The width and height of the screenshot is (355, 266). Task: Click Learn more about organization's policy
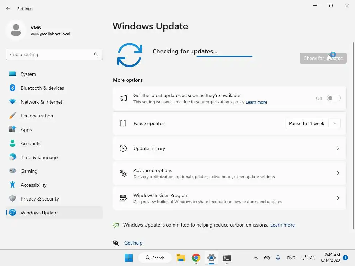coord(256,102)
